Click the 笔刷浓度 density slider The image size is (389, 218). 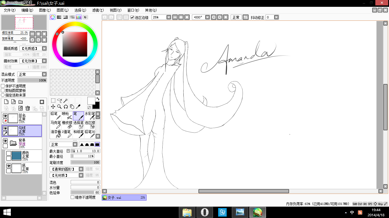pyautogui.click(x=85, y=162)
